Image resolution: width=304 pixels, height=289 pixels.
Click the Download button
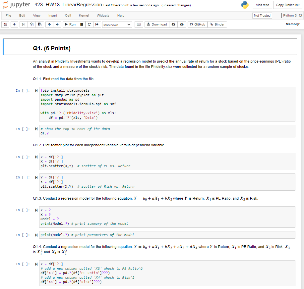157,24
